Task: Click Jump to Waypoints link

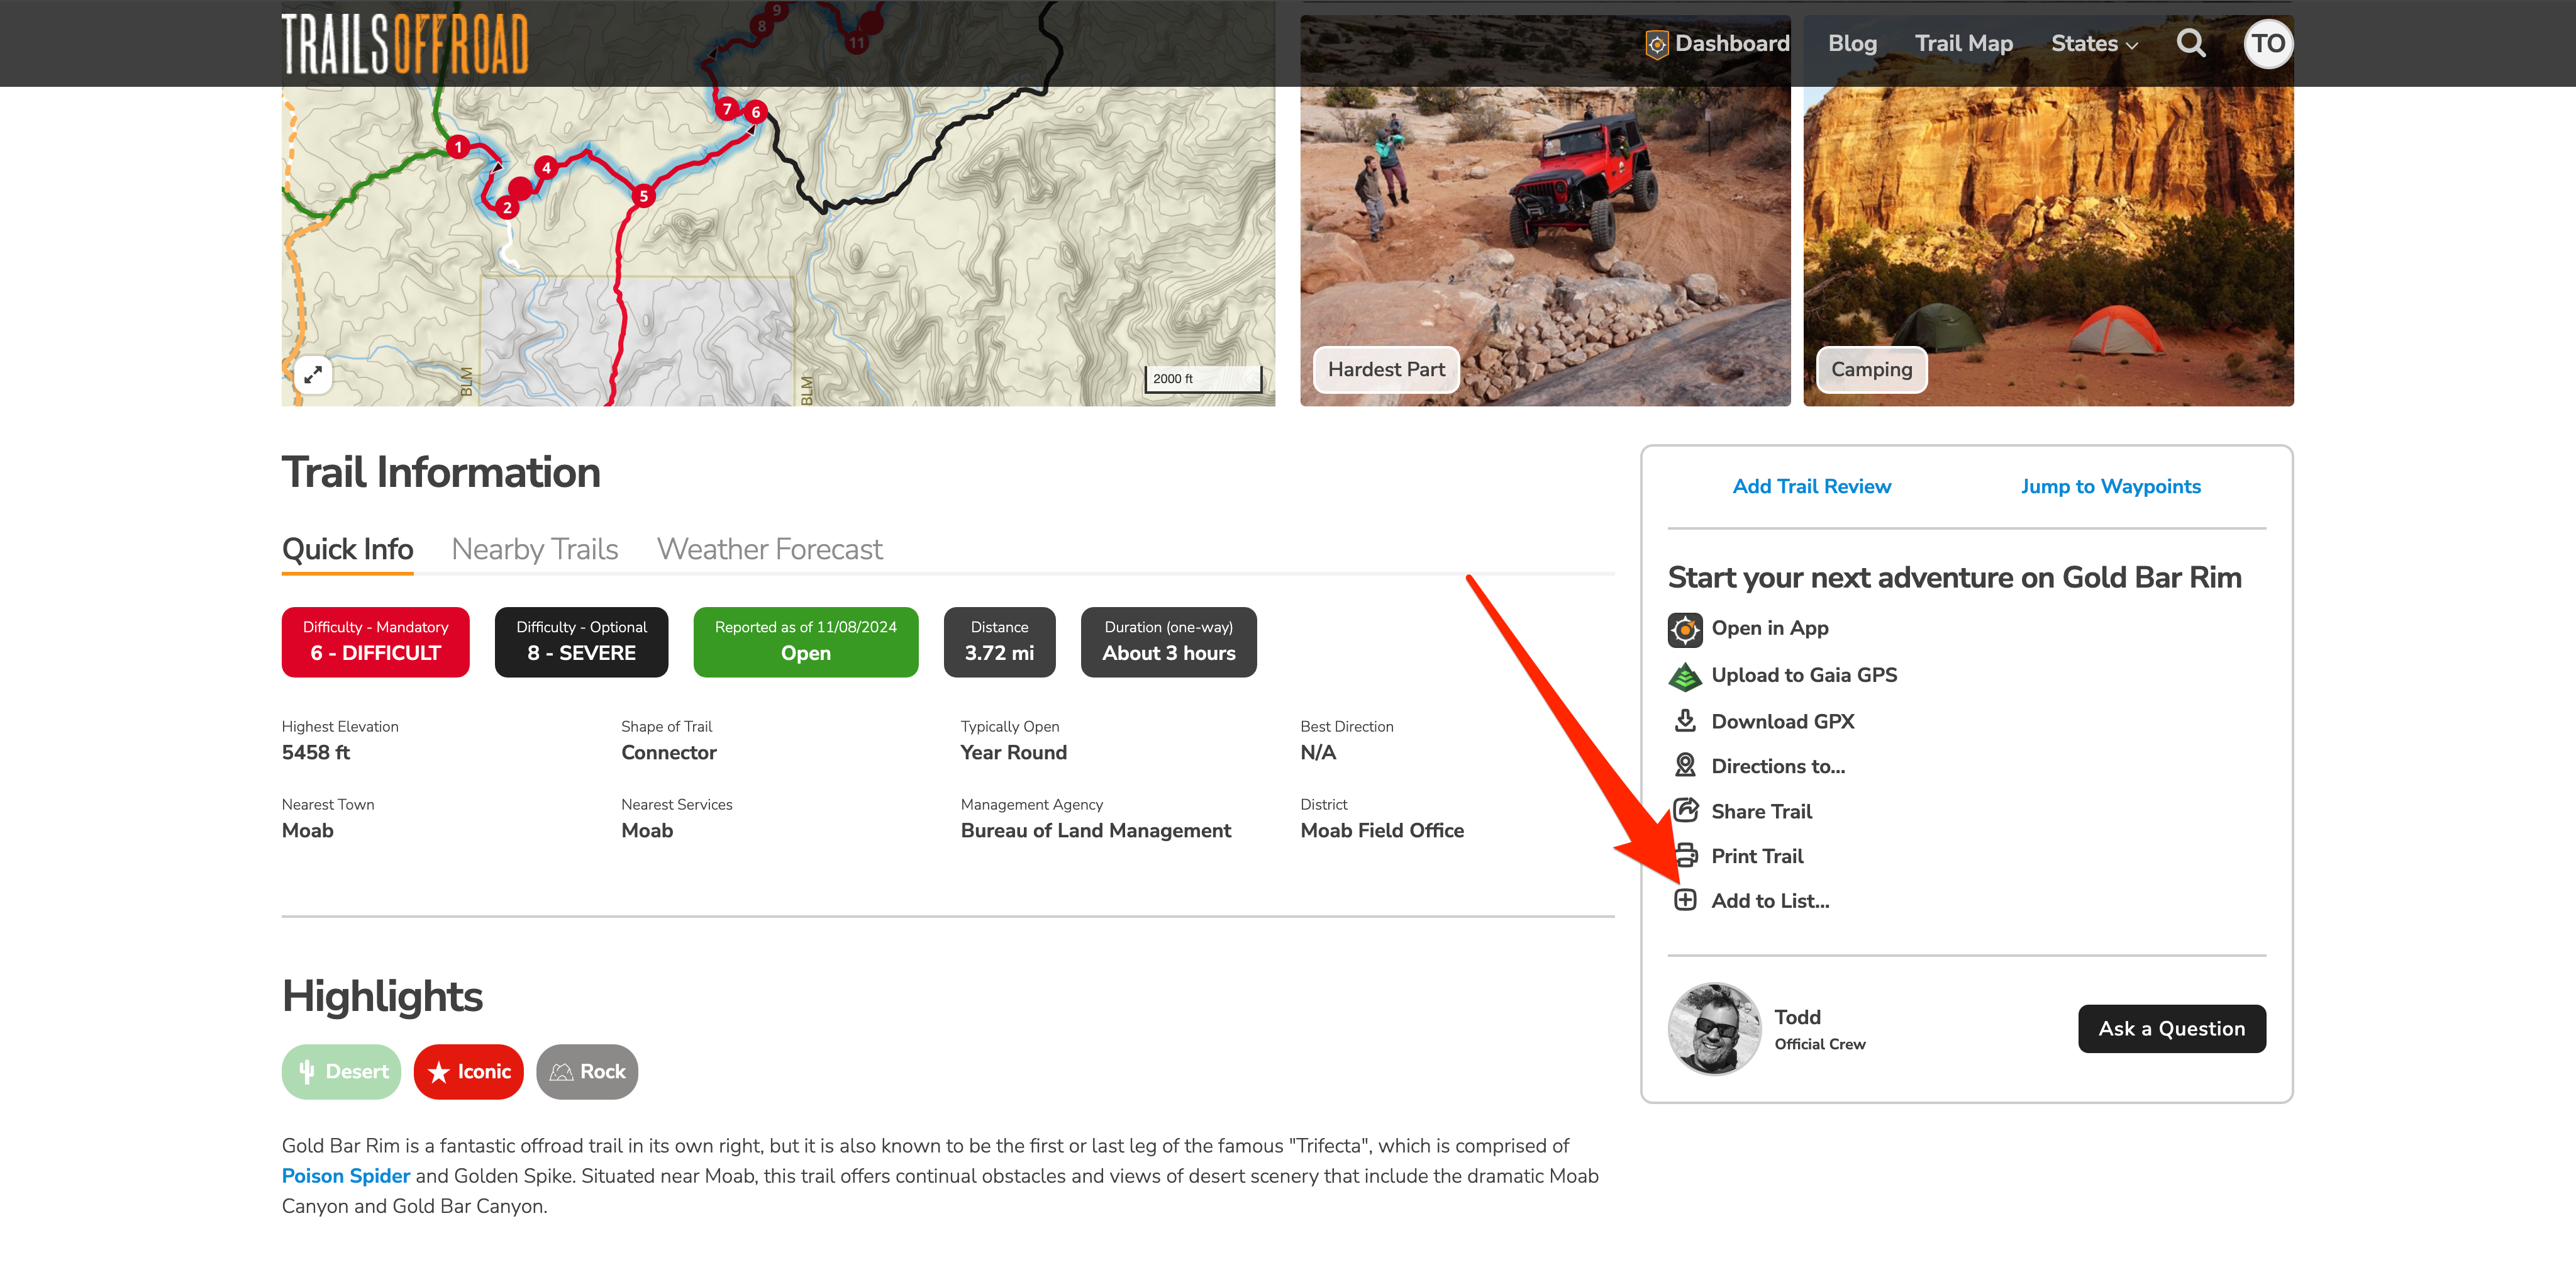Action: pos(2110,486)
